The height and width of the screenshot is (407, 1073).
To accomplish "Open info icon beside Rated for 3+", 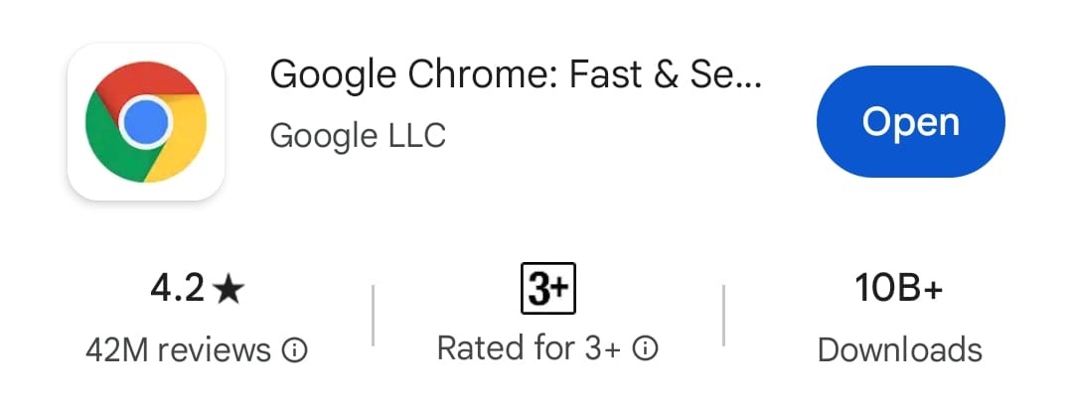I will pos(645,348).
